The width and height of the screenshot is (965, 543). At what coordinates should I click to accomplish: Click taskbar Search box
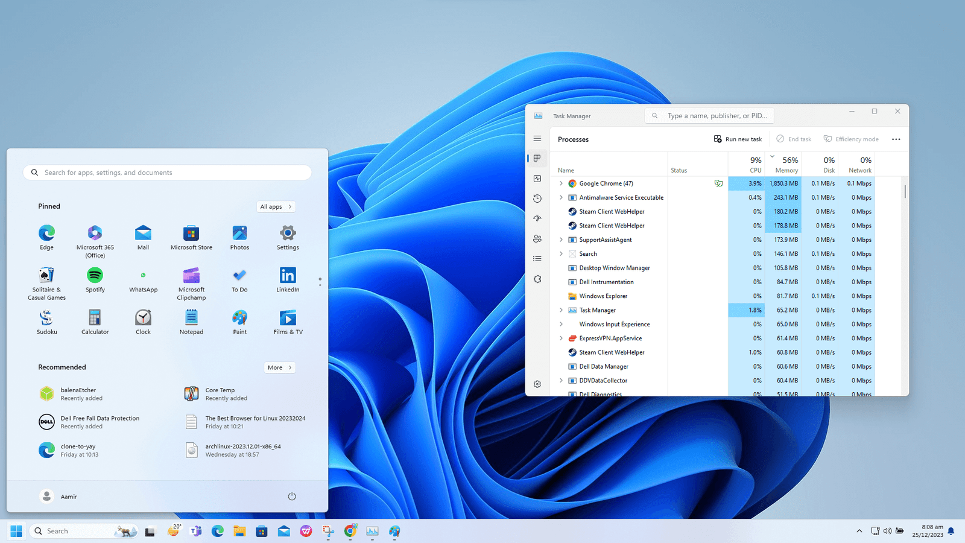coord(84,531)
